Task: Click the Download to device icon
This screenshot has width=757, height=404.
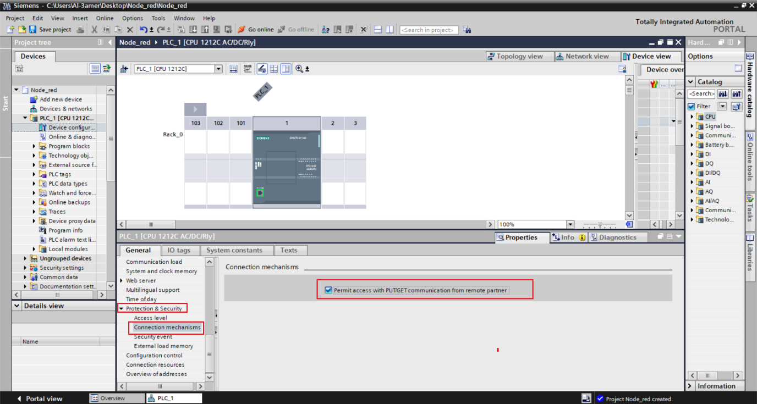Action: tap(193, 29)
